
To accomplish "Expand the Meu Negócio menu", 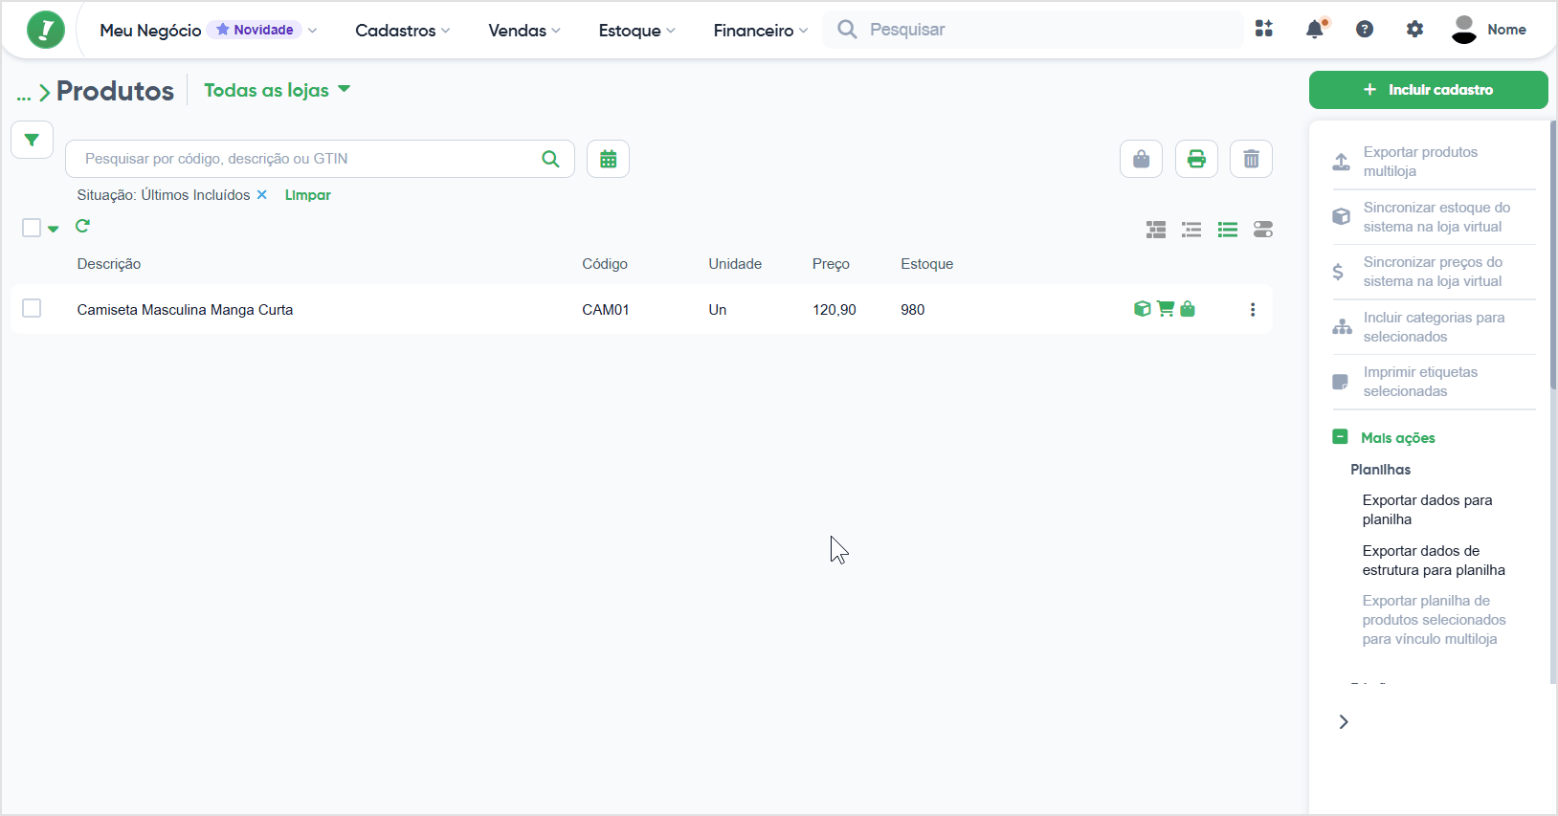I will (x=208, y=30).
